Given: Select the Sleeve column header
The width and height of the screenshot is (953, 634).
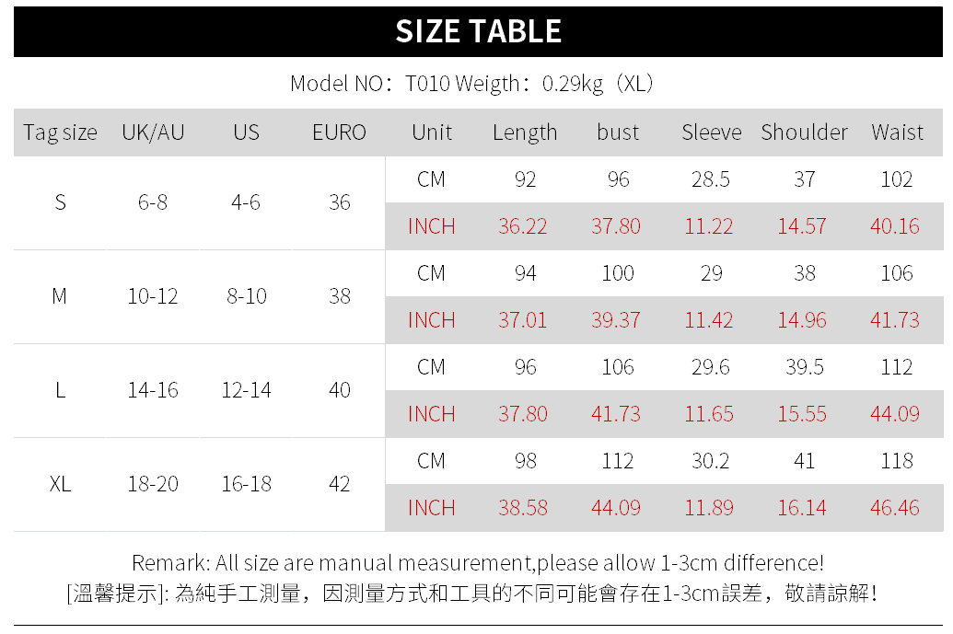Looking at the screenshot, I should coord(711,133).
